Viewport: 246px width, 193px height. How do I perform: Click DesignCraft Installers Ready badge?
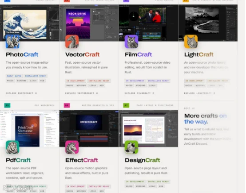(158, 181)
